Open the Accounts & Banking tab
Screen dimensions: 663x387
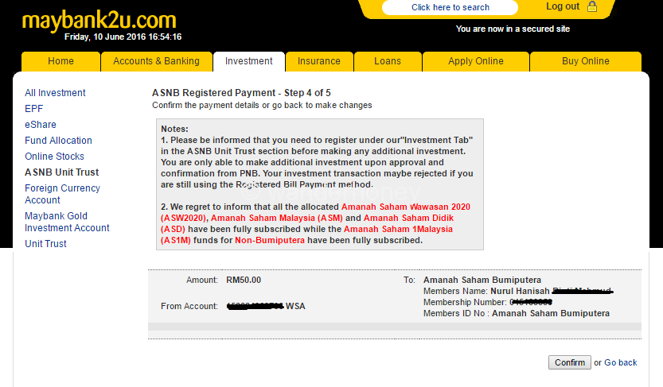pyautogui.click(x=157, y=61)
